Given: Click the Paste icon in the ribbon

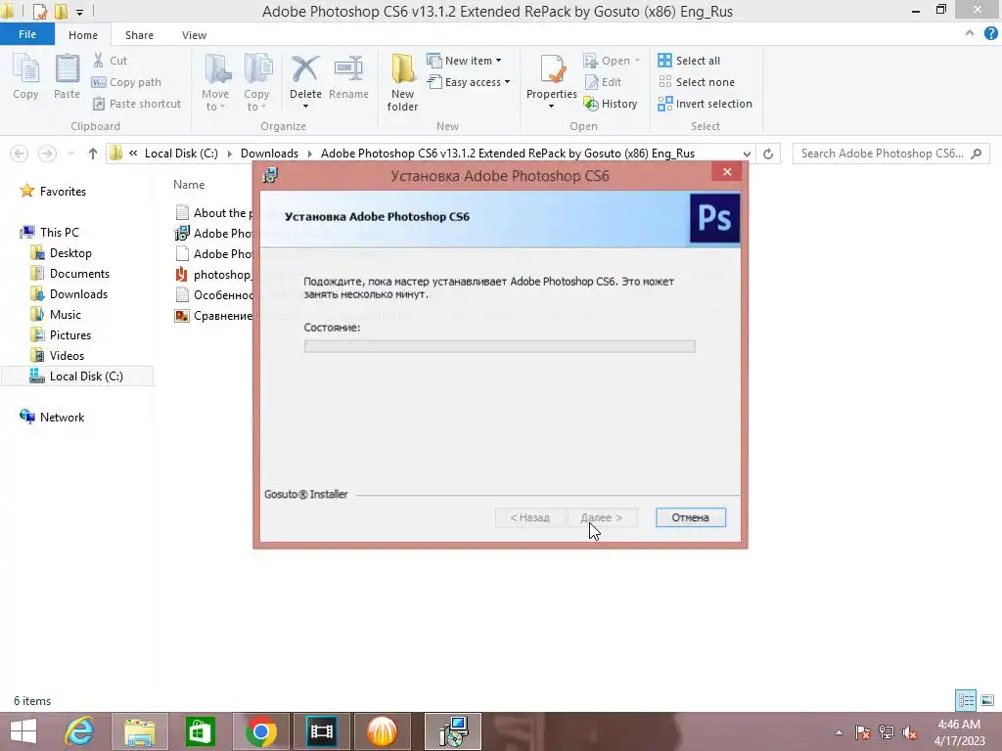Looking at the screenshot, I should pyautogui.click(x=67, y=76).
